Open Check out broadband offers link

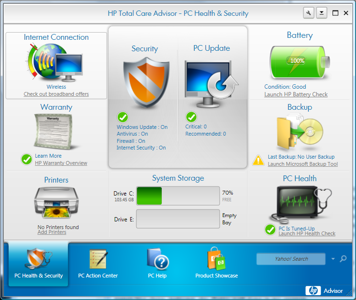coord(56,94)
